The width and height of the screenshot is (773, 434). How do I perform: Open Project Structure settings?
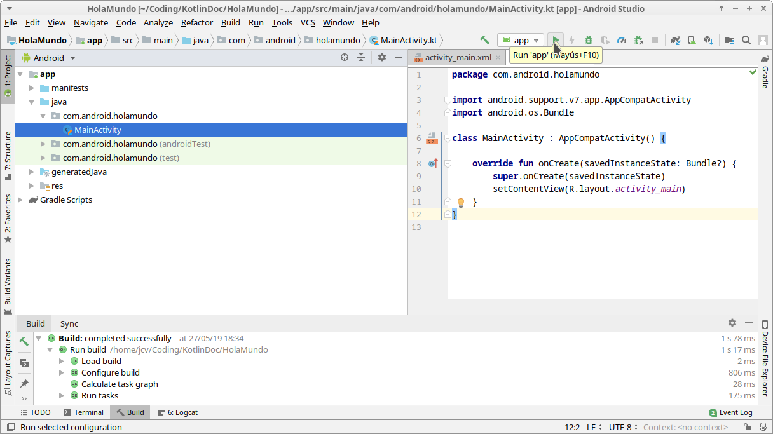(730, 40)
